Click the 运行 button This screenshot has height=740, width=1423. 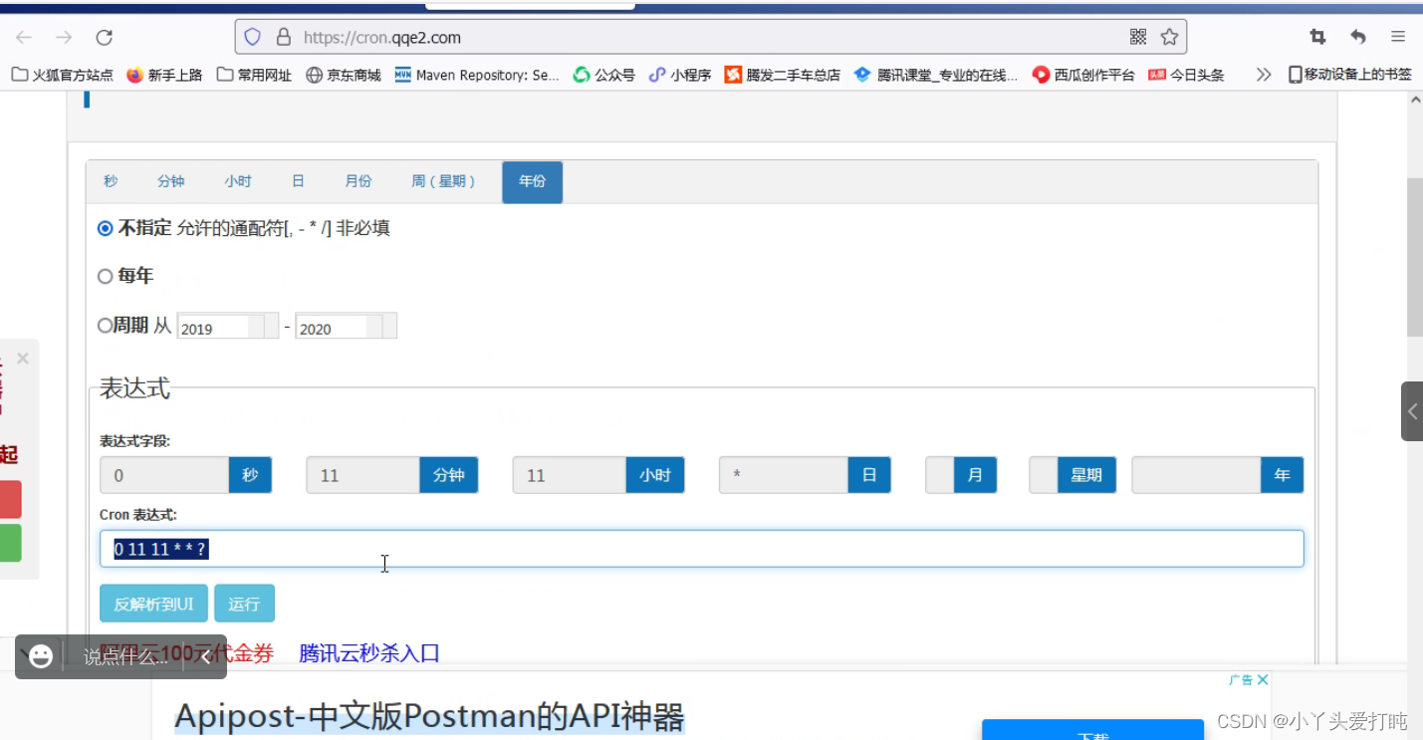(244, 604)
